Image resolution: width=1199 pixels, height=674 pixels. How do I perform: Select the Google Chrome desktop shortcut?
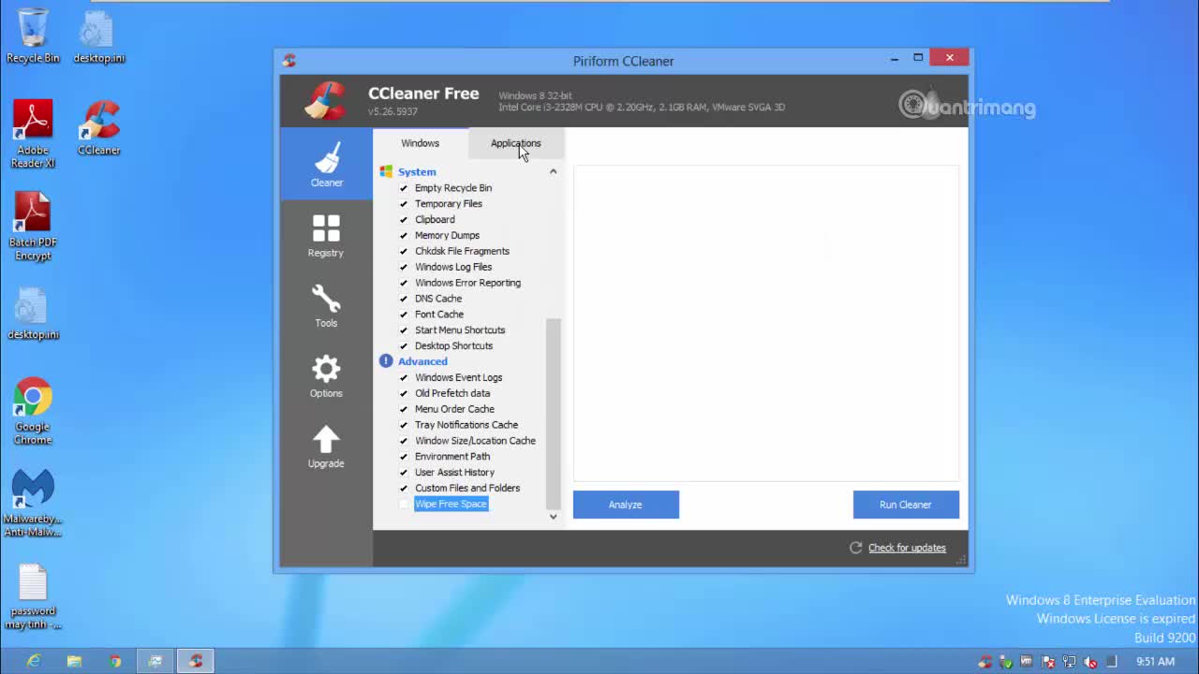click(33, 411)
